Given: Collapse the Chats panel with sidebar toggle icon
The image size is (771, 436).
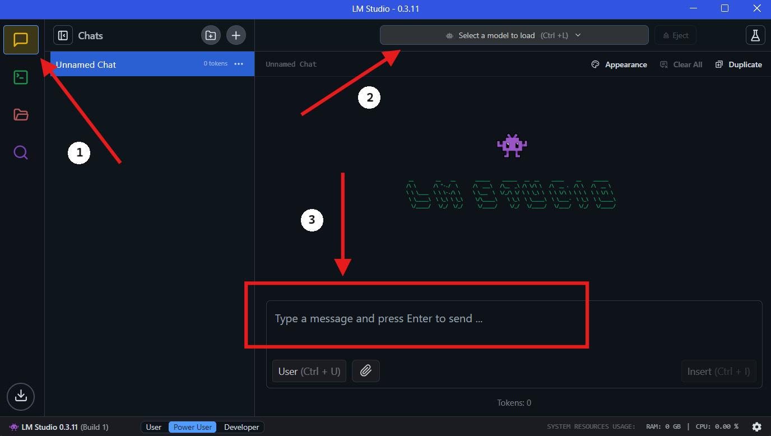Looking at the screenshot, I should pos(63,35).
